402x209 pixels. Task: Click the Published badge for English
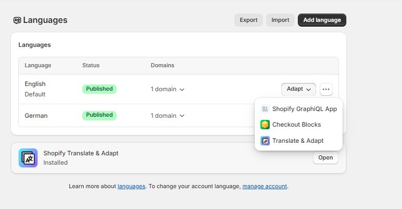coord(99,89)
